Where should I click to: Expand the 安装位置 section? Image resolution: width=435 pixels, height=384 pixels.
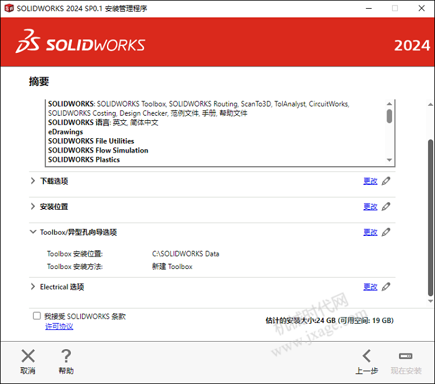tap(33, 207)
